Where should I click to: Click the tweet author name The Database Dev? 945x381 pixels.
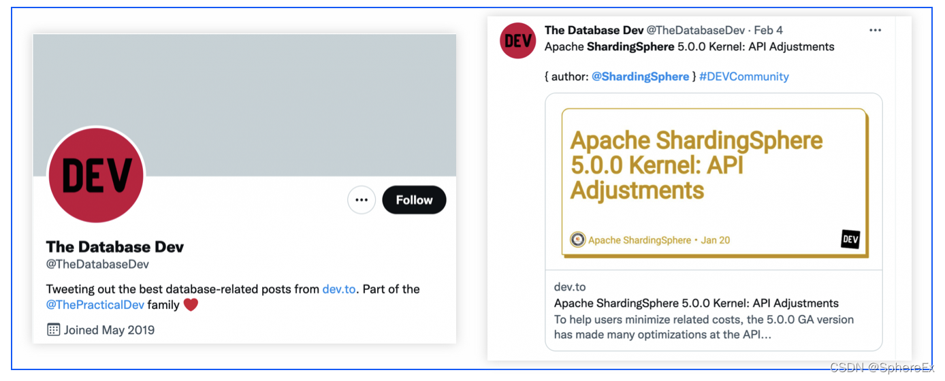[x=594, y=31]
